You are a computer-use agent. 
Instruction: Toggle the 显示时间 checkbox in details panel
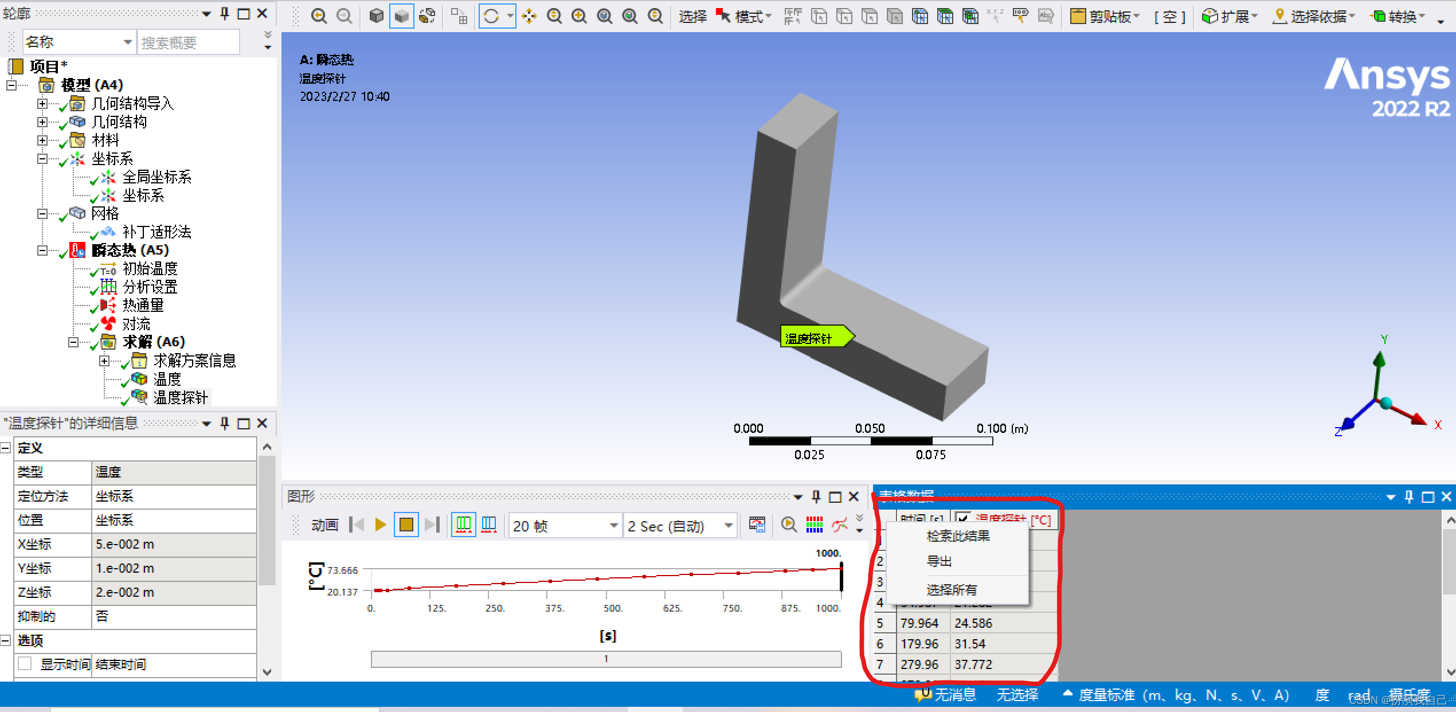pos(25,664)
